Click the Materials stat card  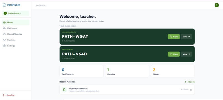(x=127, y=71)
